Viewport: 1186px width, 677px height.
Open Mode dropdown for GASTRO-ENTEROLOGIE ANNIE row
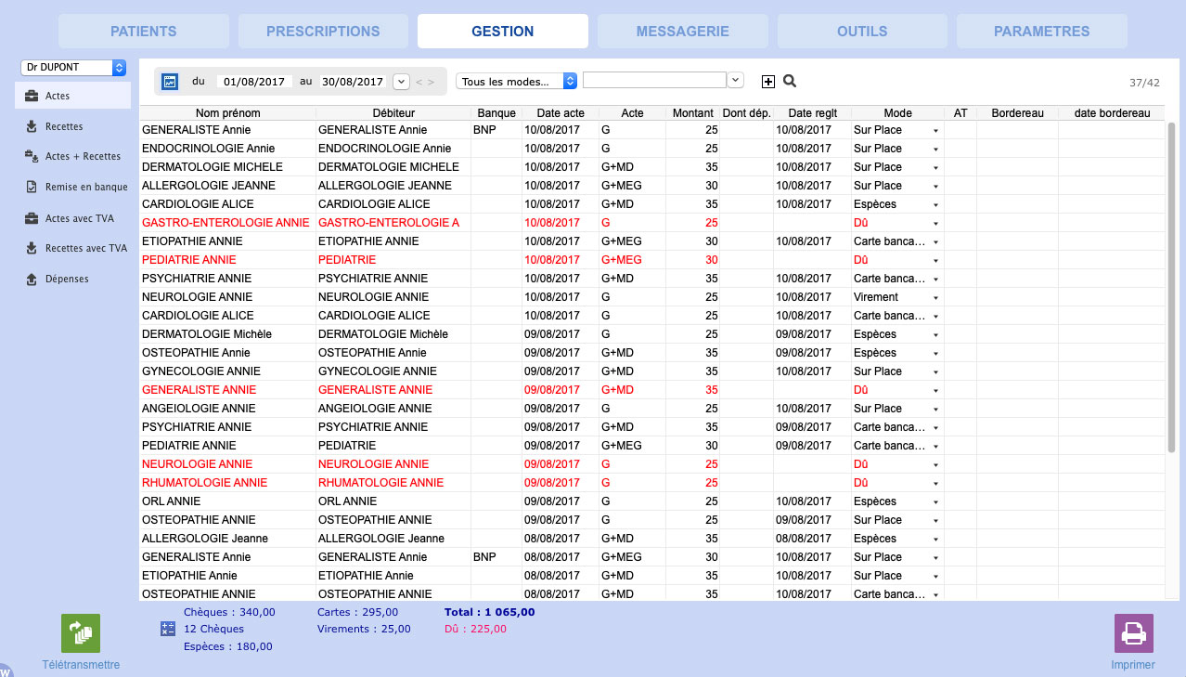[x=935, y=224]
